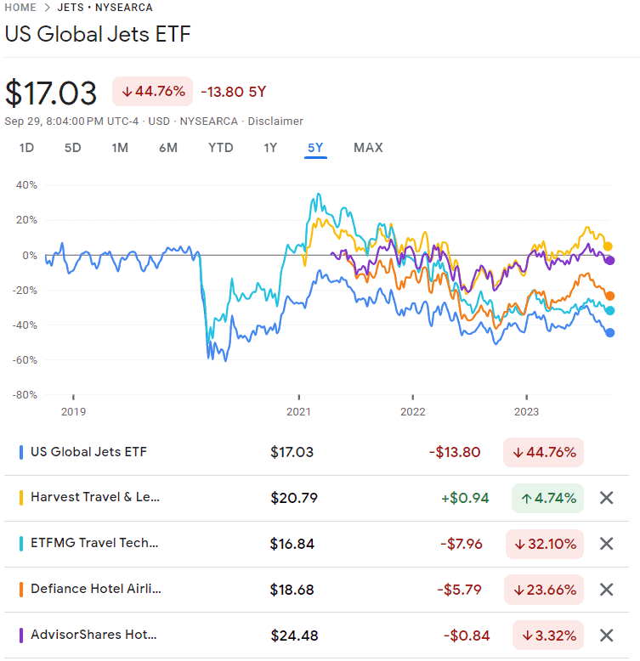Open the Disclaimer link
Screen dimensions: 640x661
pyautogui.click(x=275, y=121)
